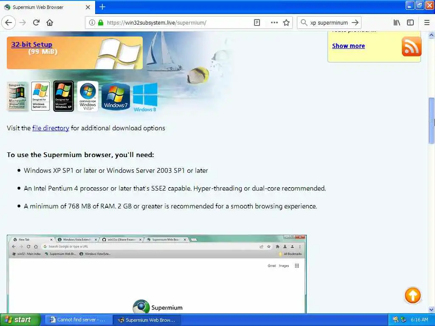This screenshot has height=326, width=435.
Task: Click the Windows 2000 Professional logo badge
Action: 17,96
